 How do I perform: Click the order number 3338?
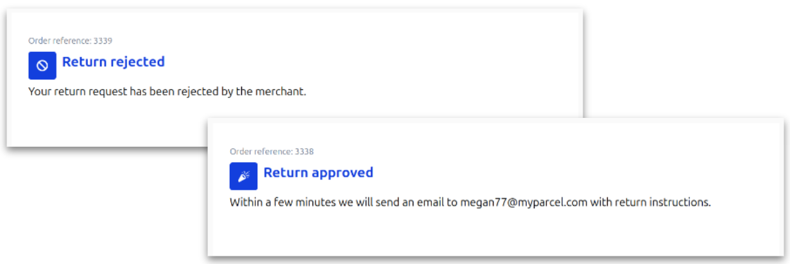304,152
